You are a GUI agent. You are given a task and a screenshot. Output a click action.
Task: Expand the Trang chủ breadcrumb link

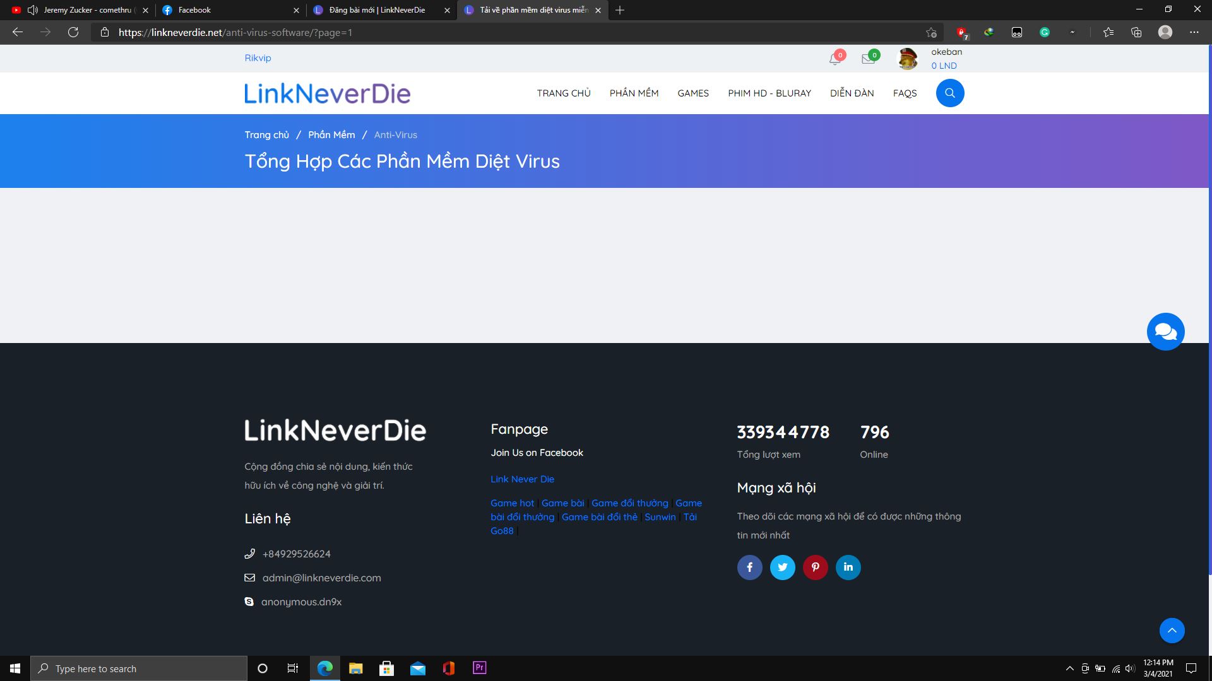click(266, 135)
